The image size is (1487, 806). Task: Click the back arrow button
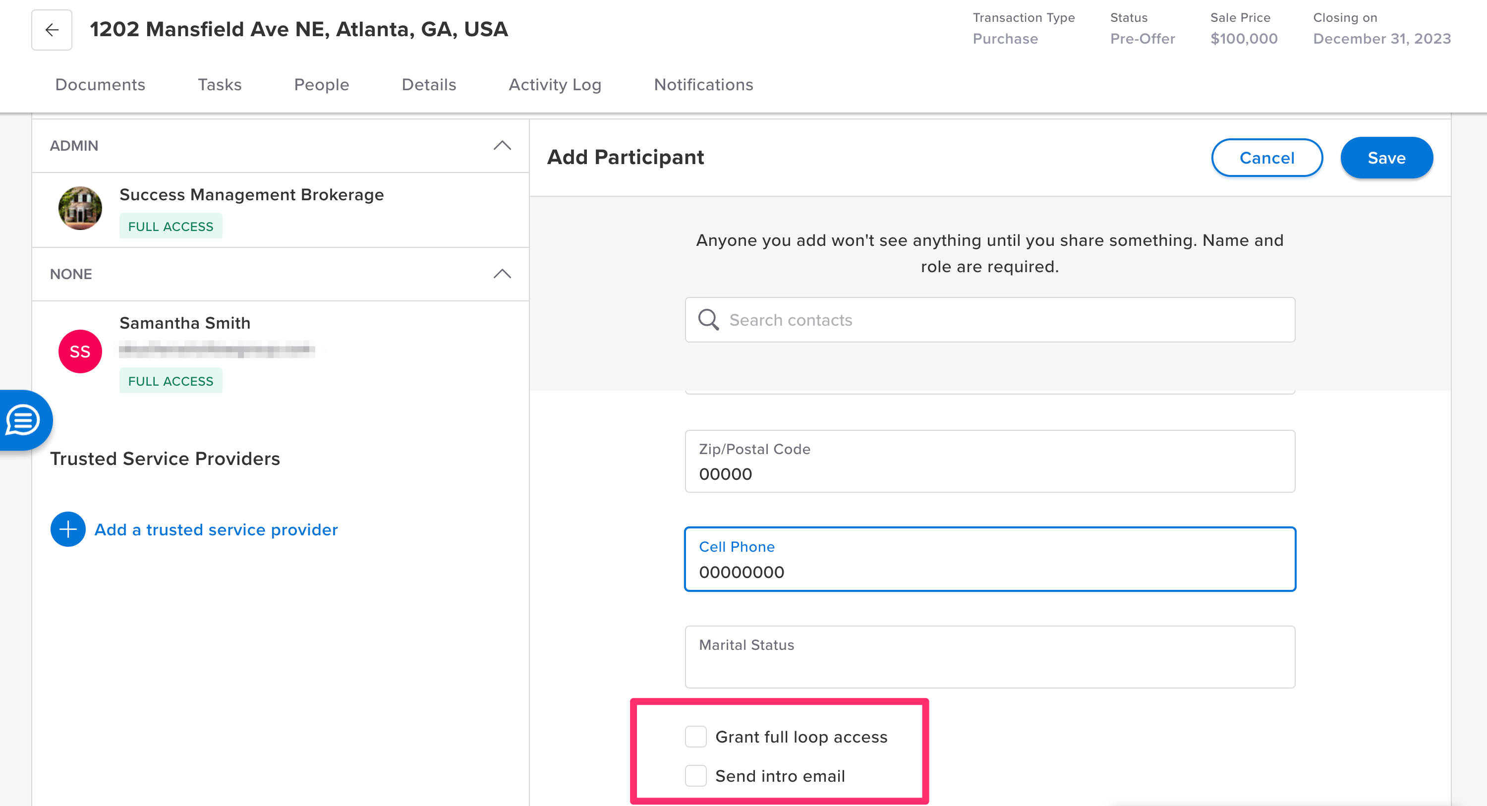(x=52, y=29)
